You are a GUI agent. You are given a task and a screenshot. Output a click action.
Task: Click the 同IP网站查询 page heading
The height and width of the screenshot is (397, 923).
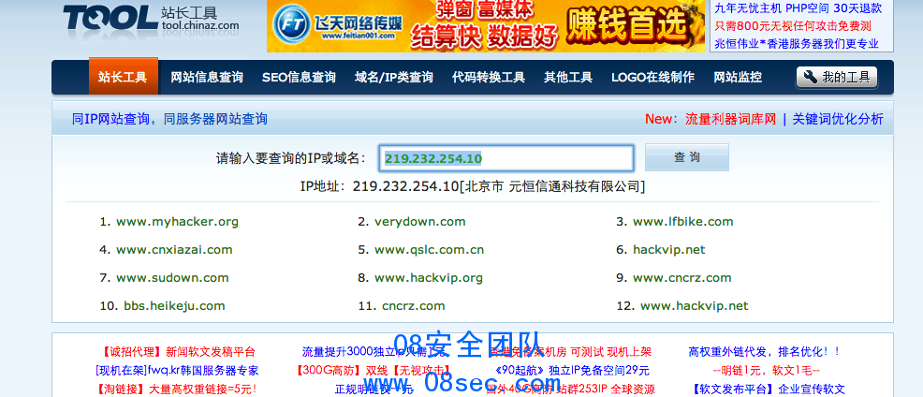[x=169, y=119]
